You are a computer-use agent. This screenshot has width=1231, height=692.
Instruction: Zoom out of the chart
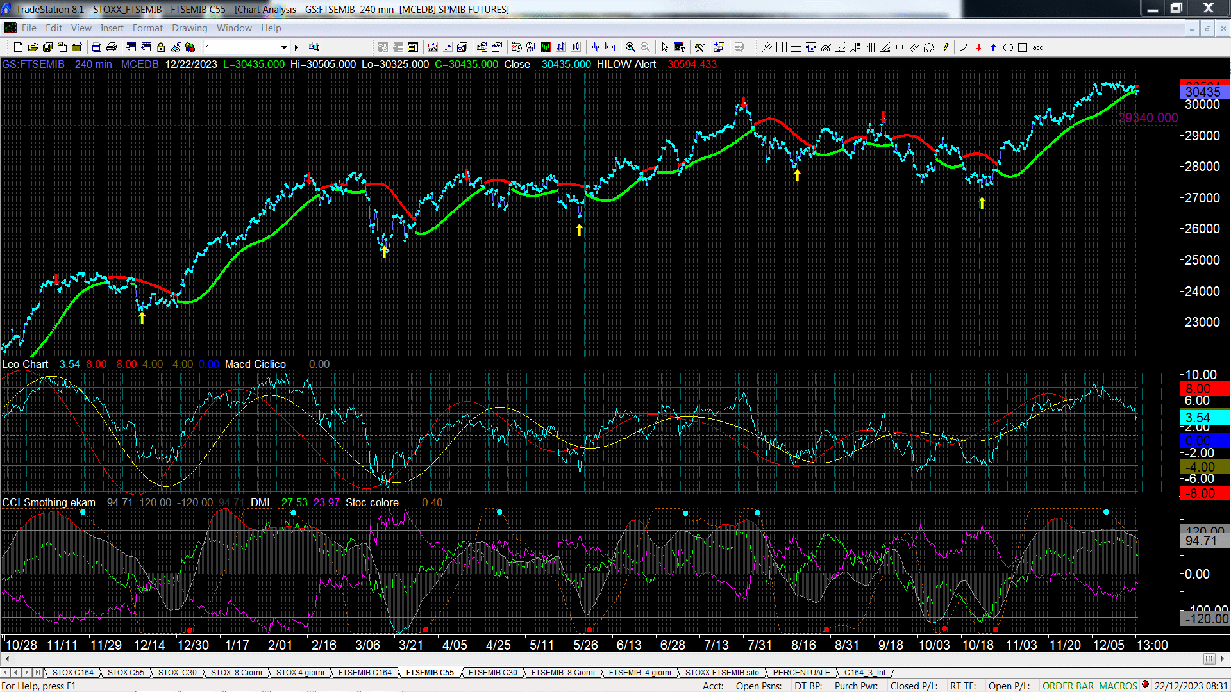pyautogui.click(x=646, y=47)
